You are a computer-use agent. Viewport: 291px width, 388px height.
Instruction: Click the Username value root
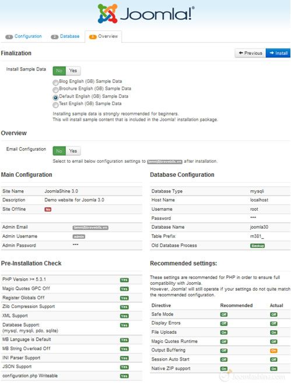pyautogui.click(x=254, y=209)
